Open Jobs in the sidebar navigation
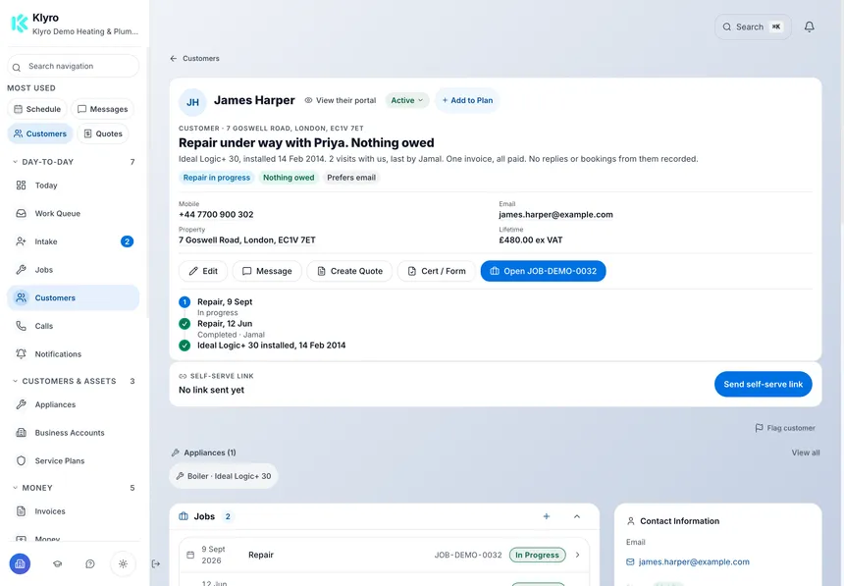The width and height of the screenshot is (844, 586). (74, 270)
